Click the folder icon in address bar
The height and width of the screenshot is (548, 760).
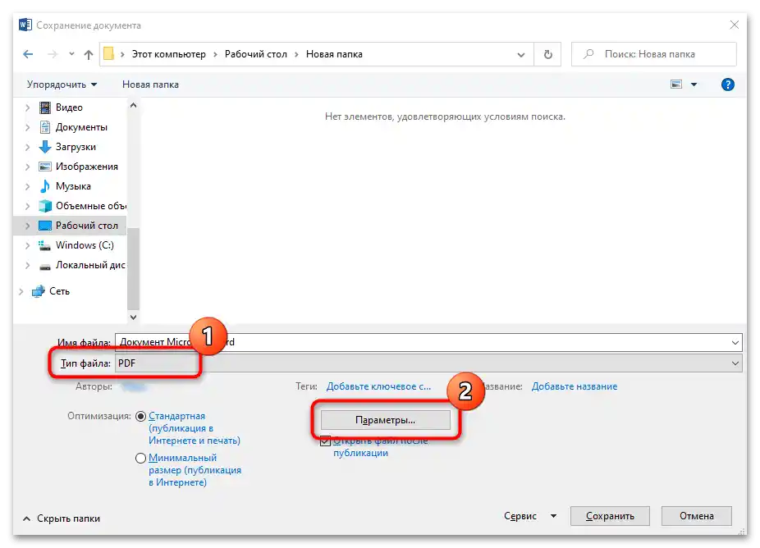pyautogui.click(x=109, y=54)
